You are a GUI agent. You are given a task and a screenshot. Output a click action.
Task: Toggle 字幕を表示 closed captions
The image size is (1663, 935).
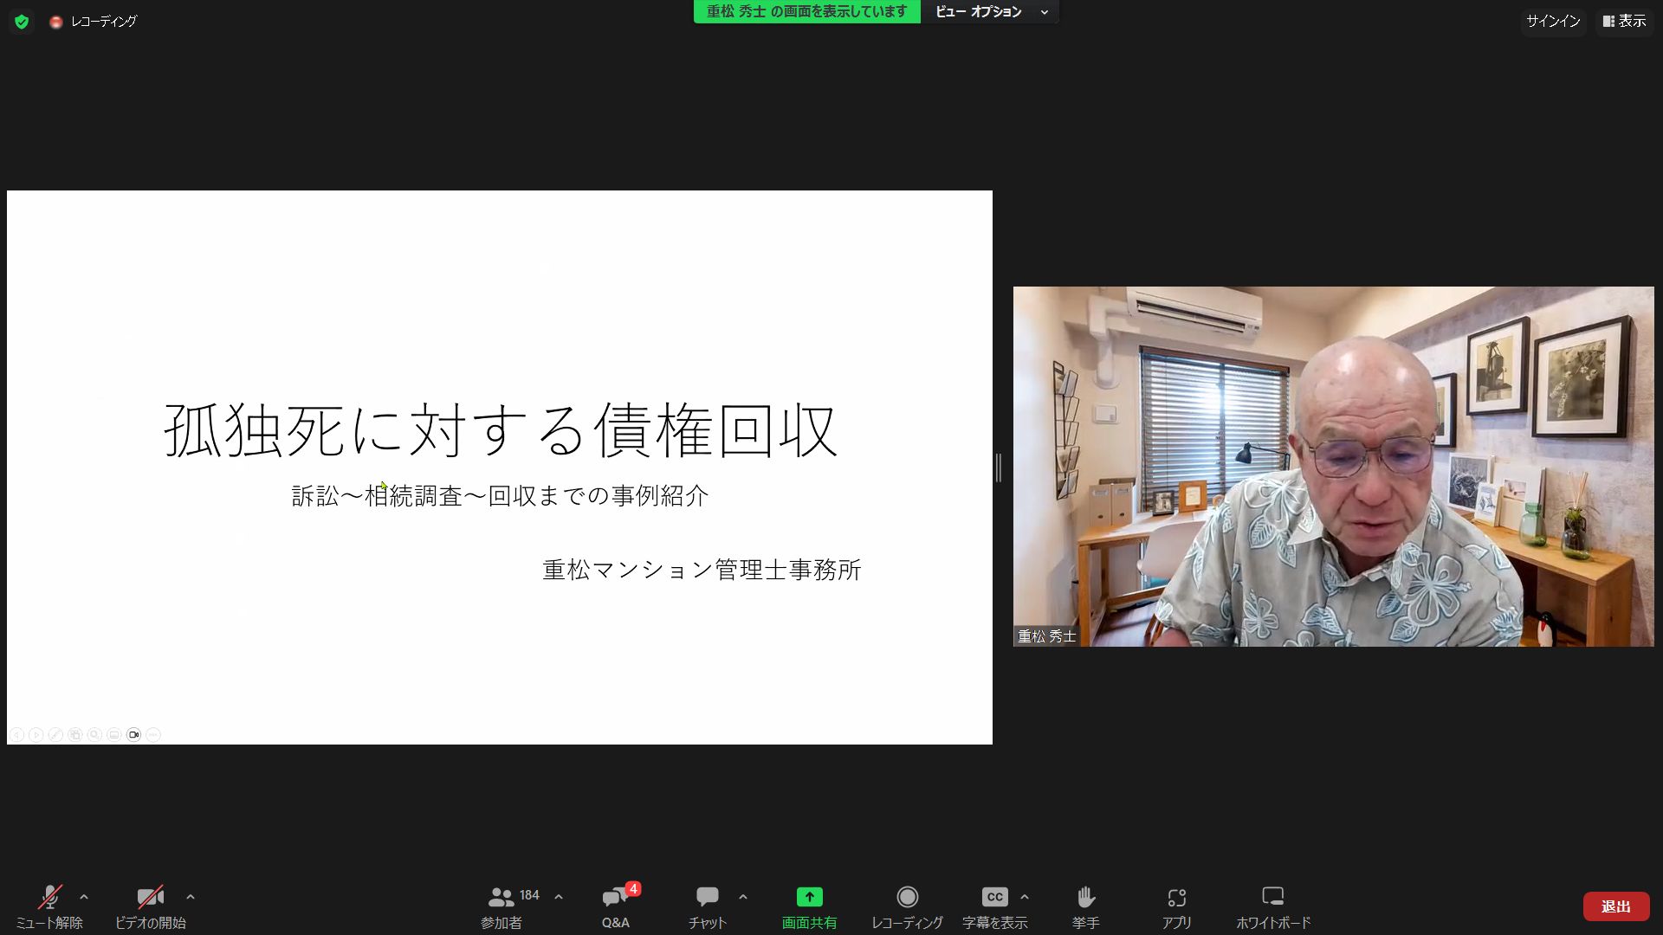pyautogui.click(x=994, y=906)
